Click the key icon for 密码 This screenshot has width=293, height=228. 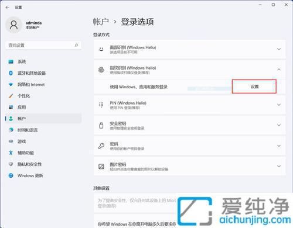101,146
